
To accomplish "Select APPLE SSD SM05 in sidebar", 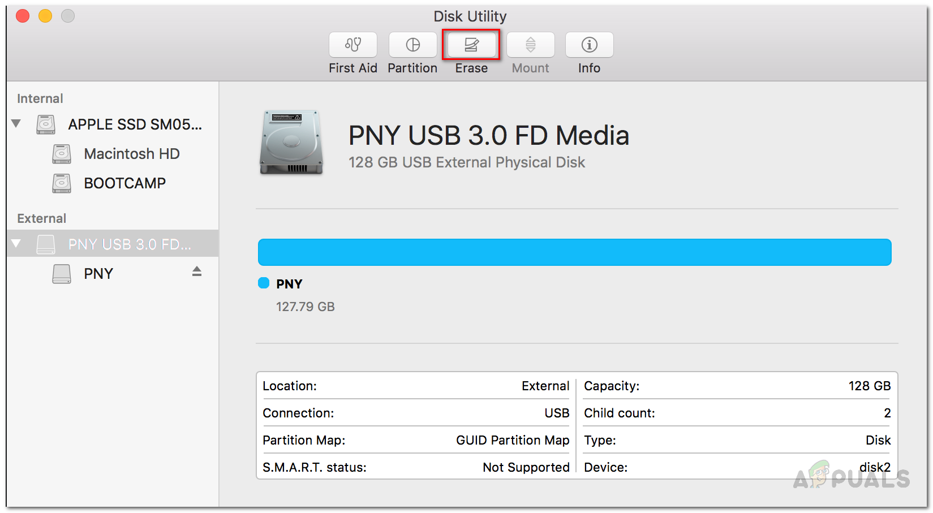I will tap(135, 124).
